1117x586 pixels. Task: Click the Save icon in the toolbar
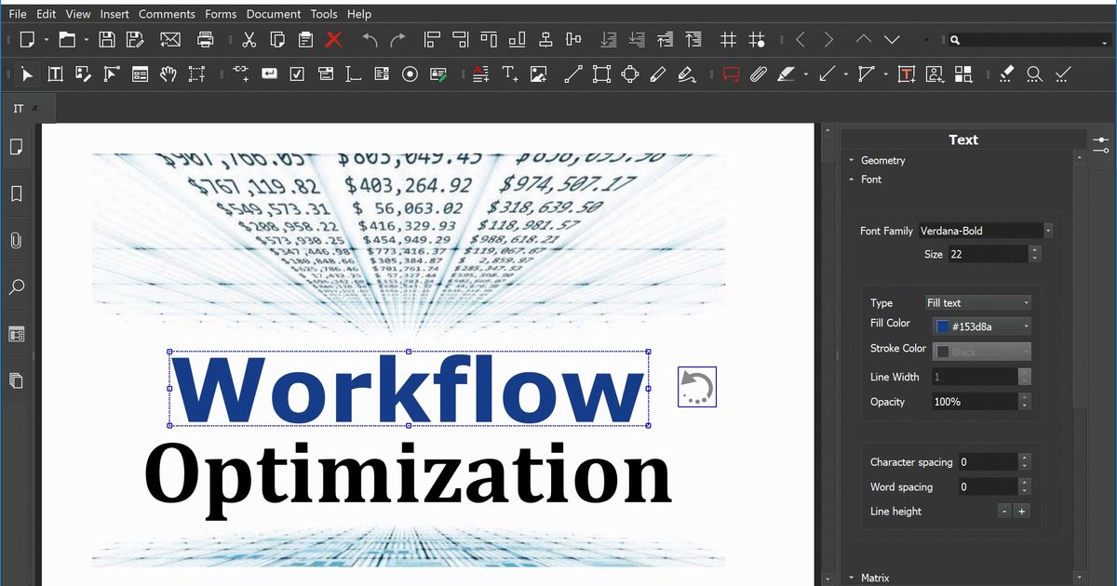pos(107,39)
